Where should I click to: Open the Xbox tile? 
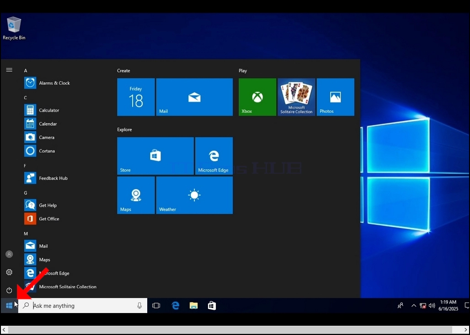pyautogui.click(x=257, y=97)
